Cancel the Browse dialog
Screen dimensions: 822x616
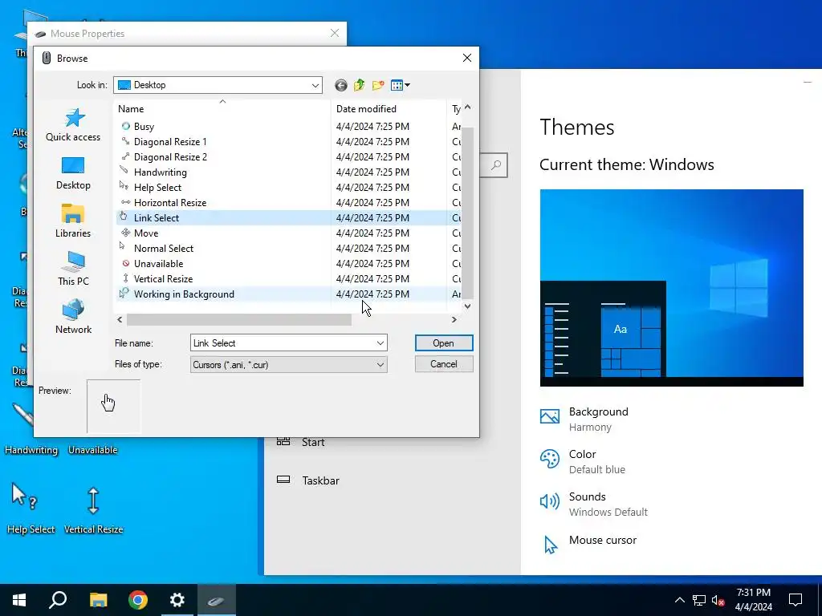click(x=443, y=364)
